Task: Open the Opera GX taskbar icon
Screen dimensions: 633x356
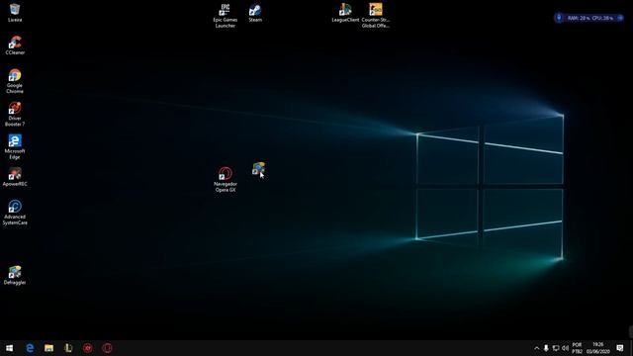Action: pos(107,348)
